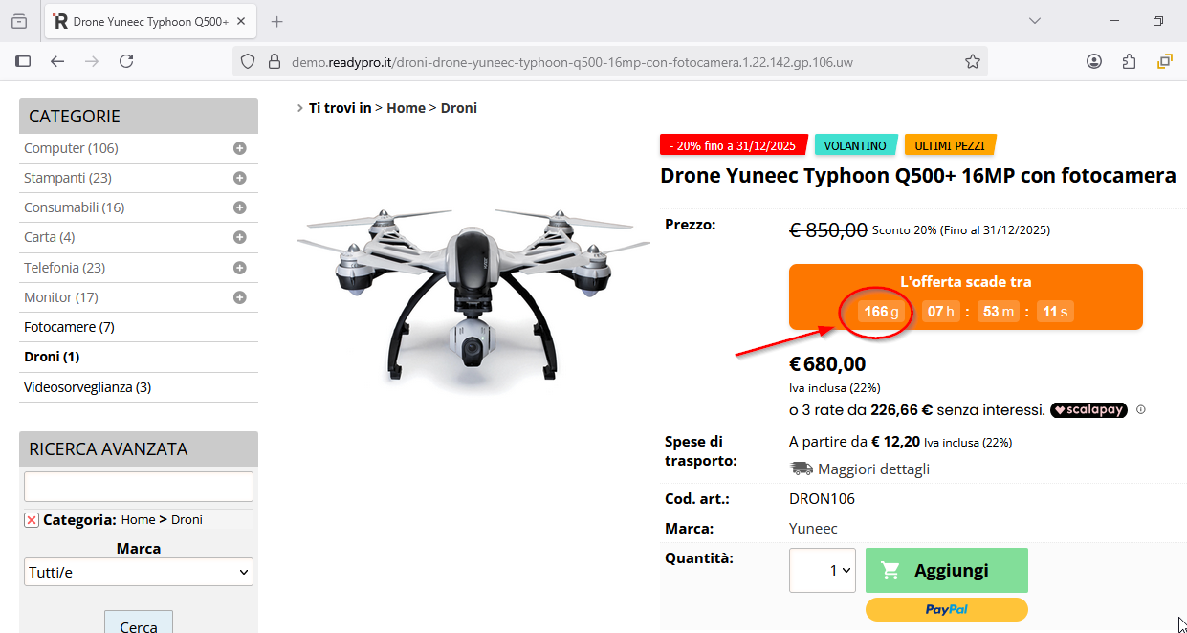Open the Marca dropdown Tutti/e
The width and height of the screenshot is (1187, 633).
pos(139,572)
